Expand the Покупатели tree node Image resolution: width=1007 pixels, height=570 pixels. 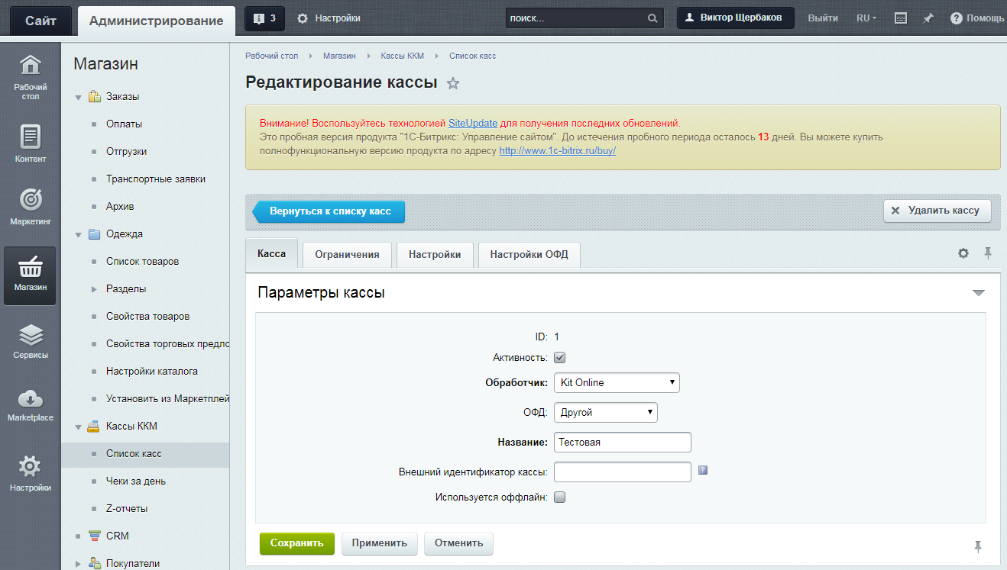click(x=78, y=564)
